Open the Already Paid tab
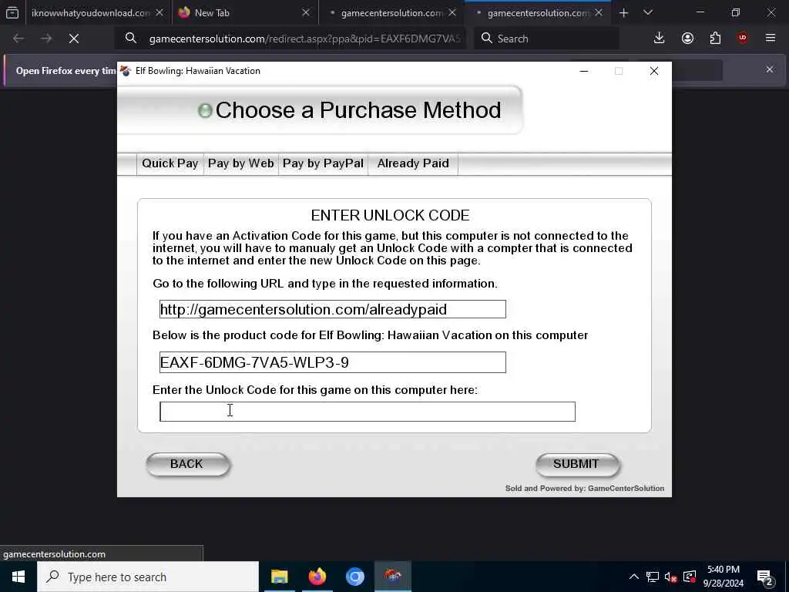The height and width of the screenshot is (592, 789). tap(413, 163)
